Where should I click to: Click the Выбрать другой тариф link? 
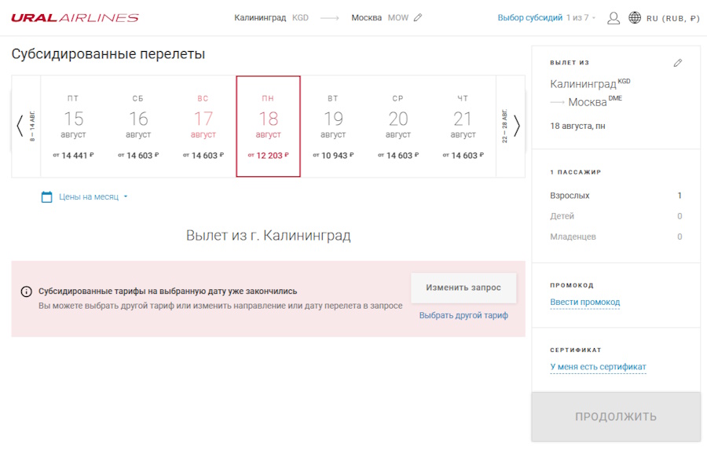pyautogui.click(x=463, y=315)
